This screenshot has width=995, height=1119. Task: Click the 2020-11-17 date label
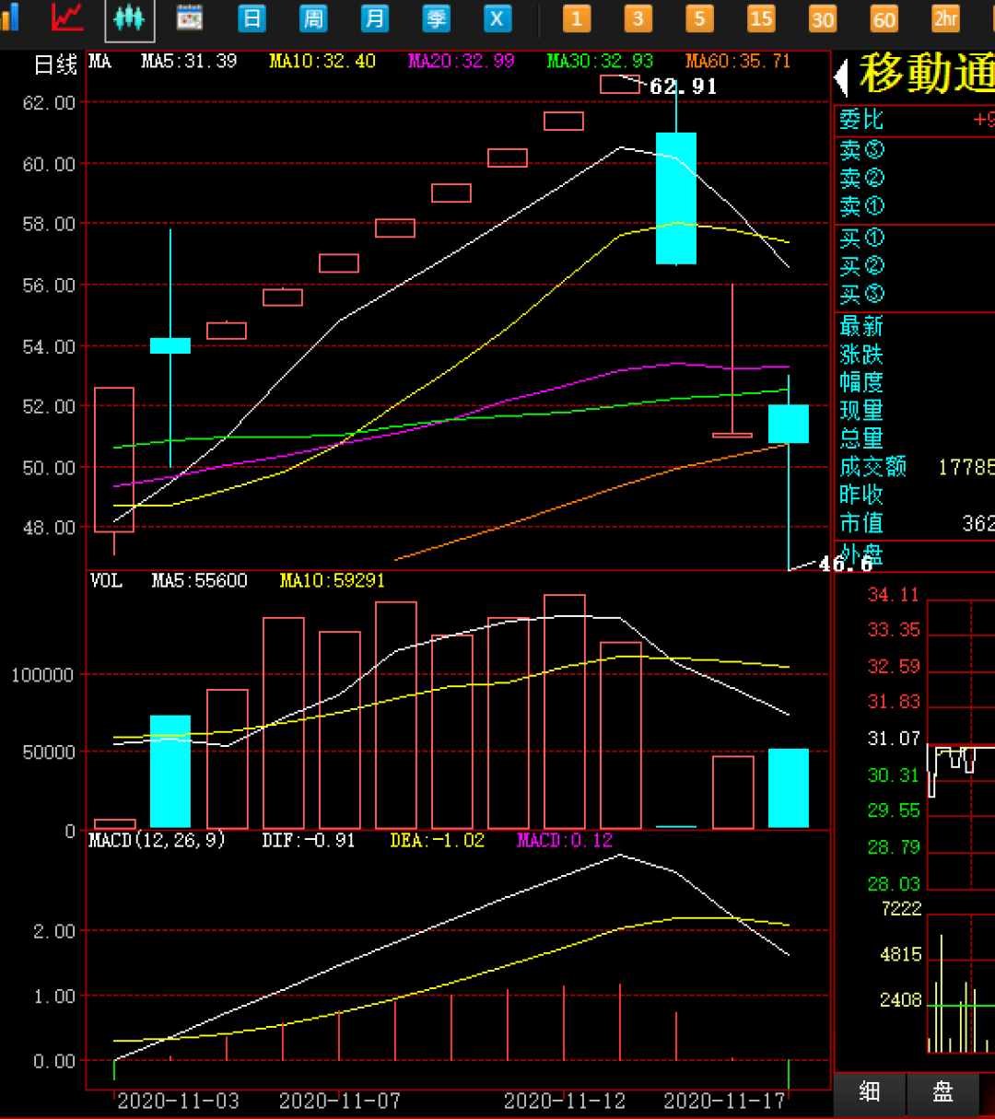(725, 1101)
